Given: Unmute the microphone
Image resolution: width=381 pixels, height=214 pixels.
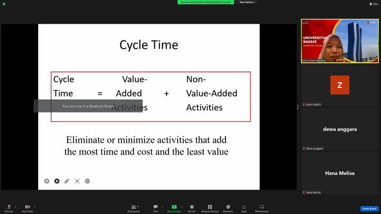Looking at the screenshot, I should (x=9, y=208).
